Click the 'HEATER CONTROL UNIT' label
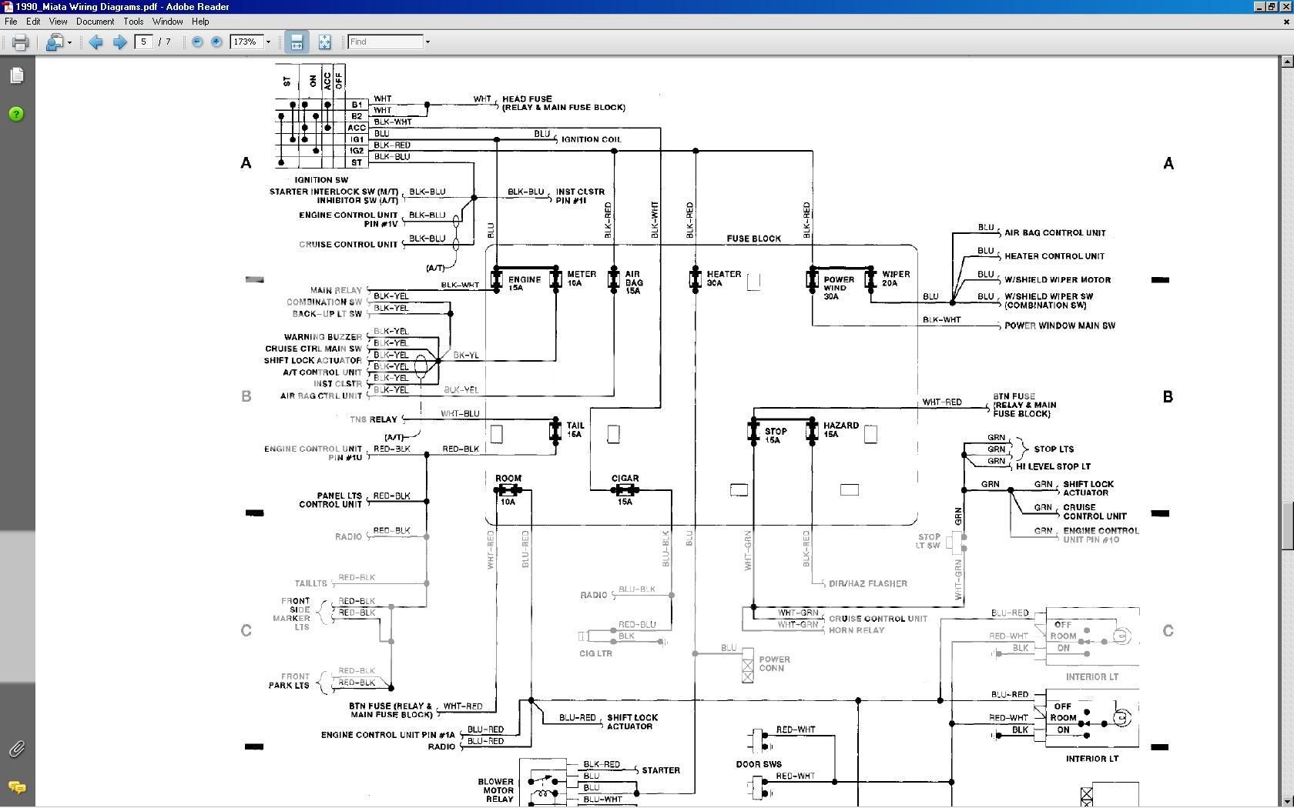Viewport: 1294px width, 808px height. click(x=1054, y=256)
